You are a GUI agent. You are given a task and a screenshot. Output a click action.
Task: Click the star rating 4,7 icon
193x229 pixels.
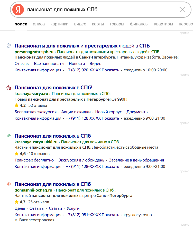coord(16,202)
